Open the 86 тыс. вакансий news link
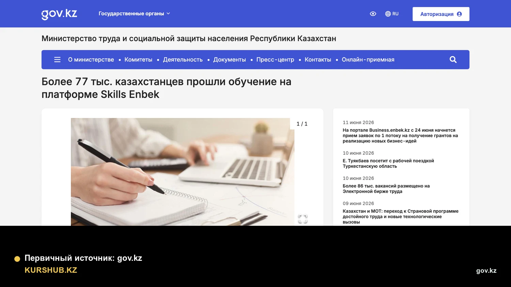Image resolution: width=511 pixels, height=287 pixels. [x=386, y=189]
